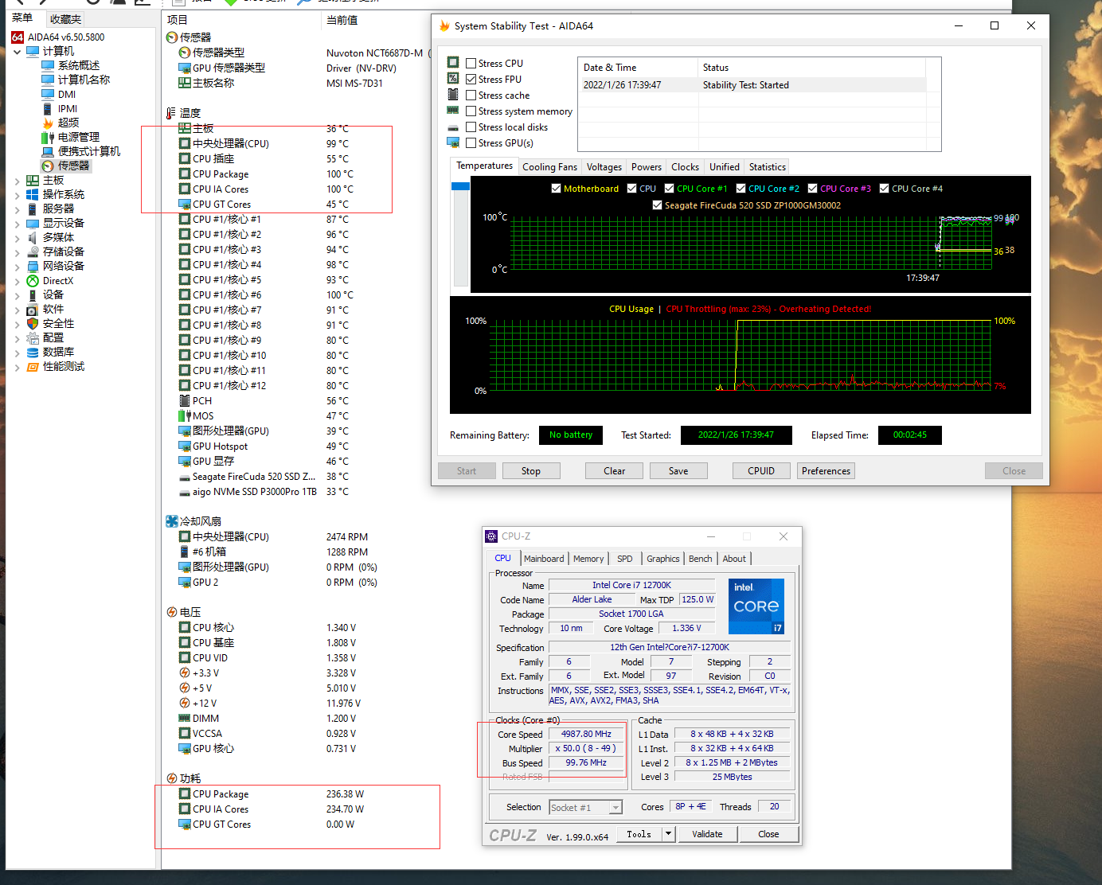The width and height of the screenshot is (1102, 885).
Task: Click the Clear button
Action: coord(615,471)
